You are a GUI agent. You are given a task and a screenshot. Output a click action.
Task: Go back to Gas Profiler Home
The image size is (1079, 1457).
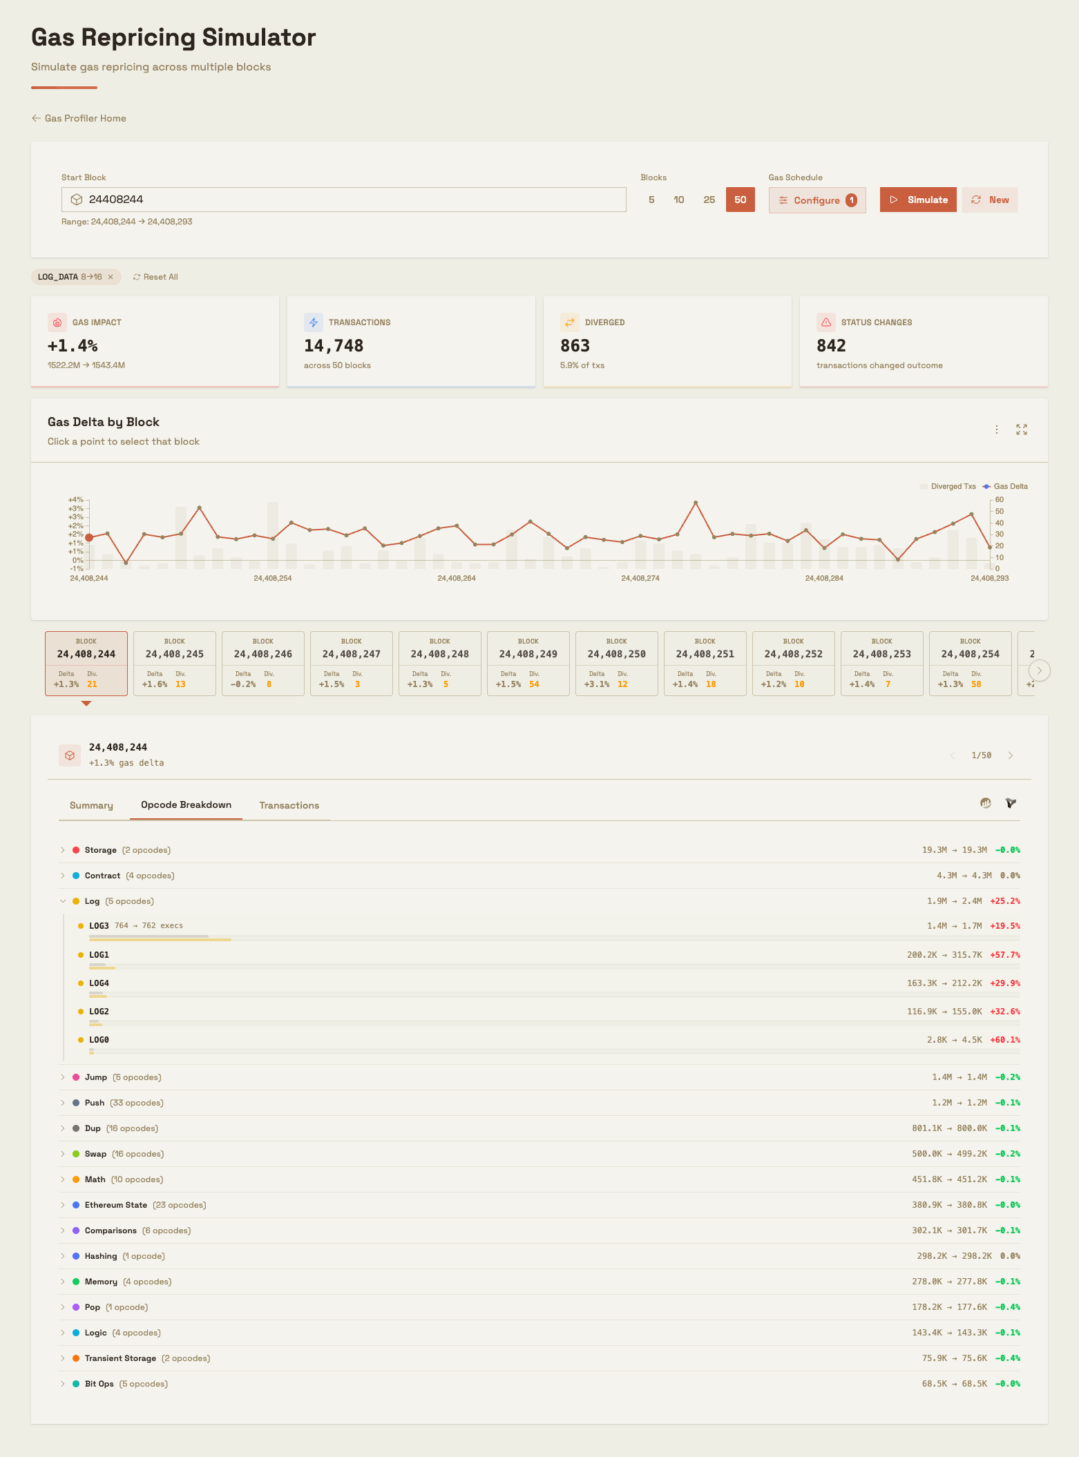pyautogui.click(x=79, y=118)
